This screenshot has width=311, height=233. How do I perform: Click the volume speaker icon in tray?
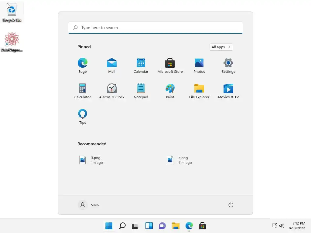click(x=282, y=226)
